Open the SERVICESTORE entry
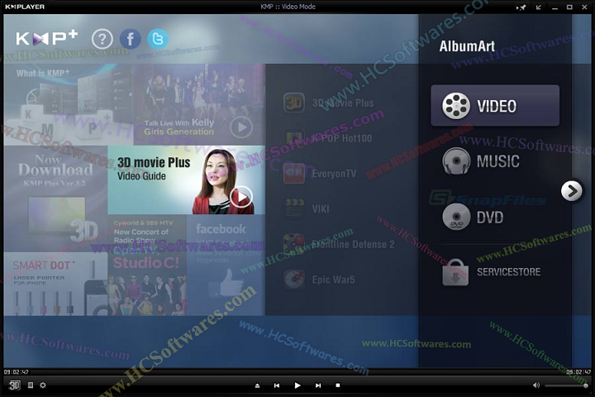This screenshot has width=595, height=397. 492,272
